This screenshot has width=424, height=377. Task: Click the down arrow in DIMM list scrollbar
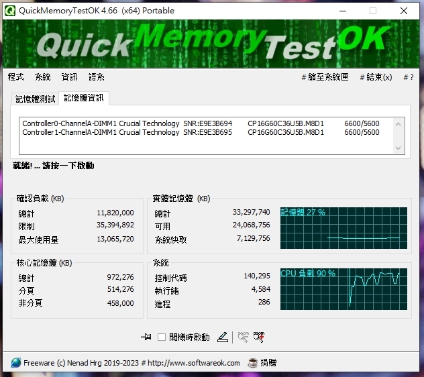[398, 148]
